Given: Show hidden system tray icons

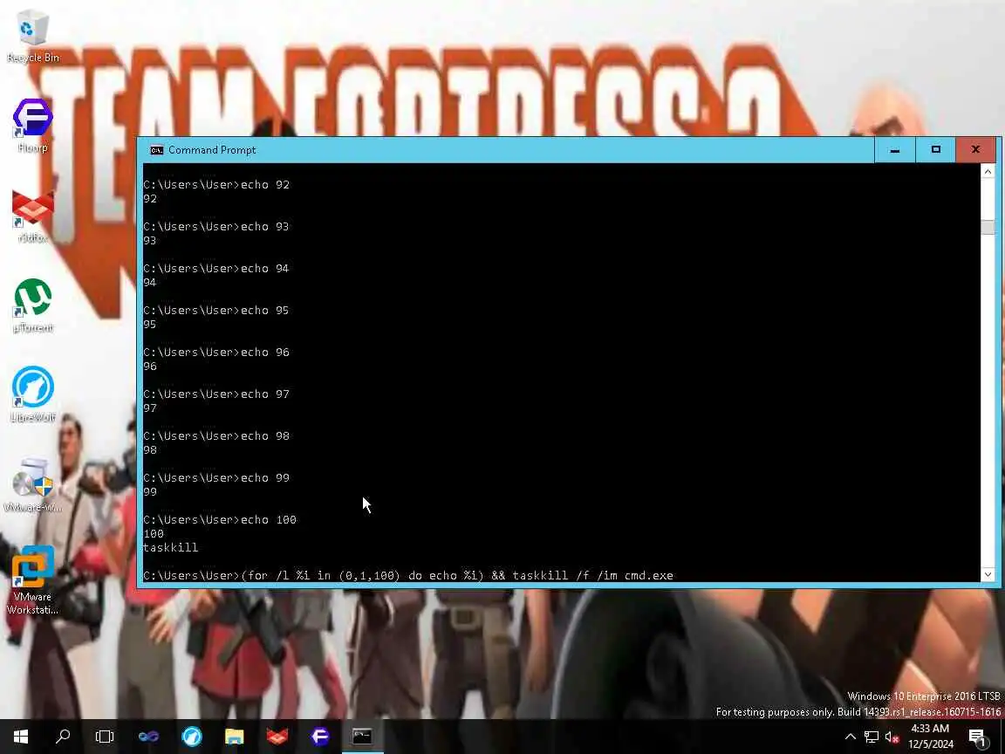Looking at the screenshot, I should (x=851, y=737).
